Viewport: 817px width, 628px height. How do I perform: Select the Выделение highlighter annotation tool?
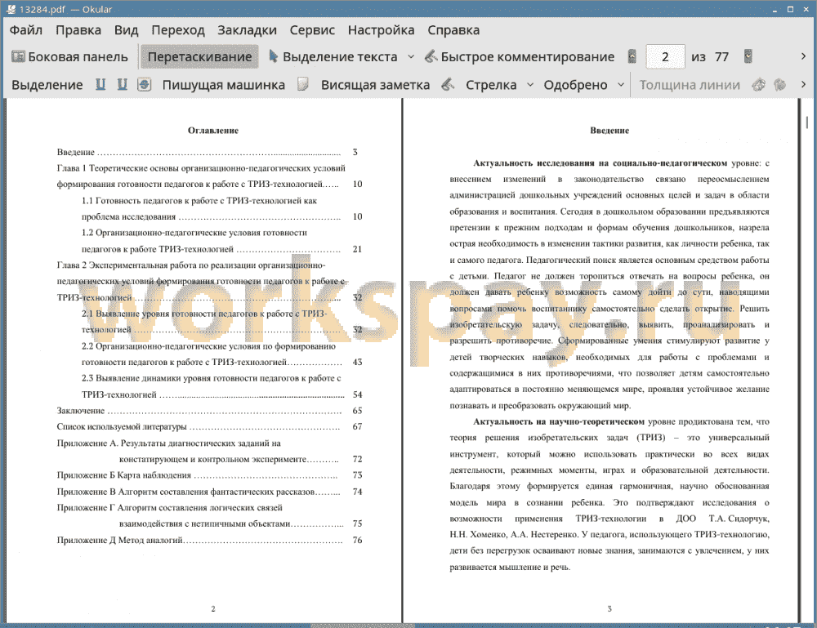click(47, 85)
